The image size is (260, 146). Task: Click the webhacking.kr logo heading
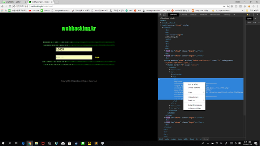(79, 28)
